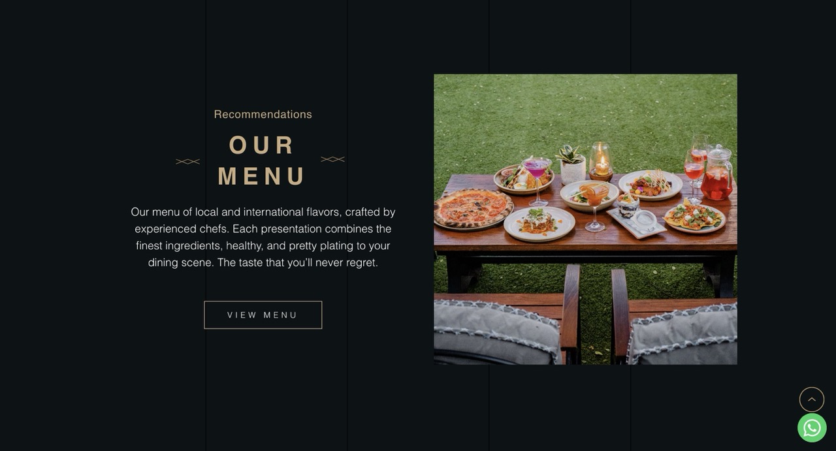The height and width of the screenshot is (451, 836).
Task: Open the WhatsApp chat icon
Action: point(812,428)
